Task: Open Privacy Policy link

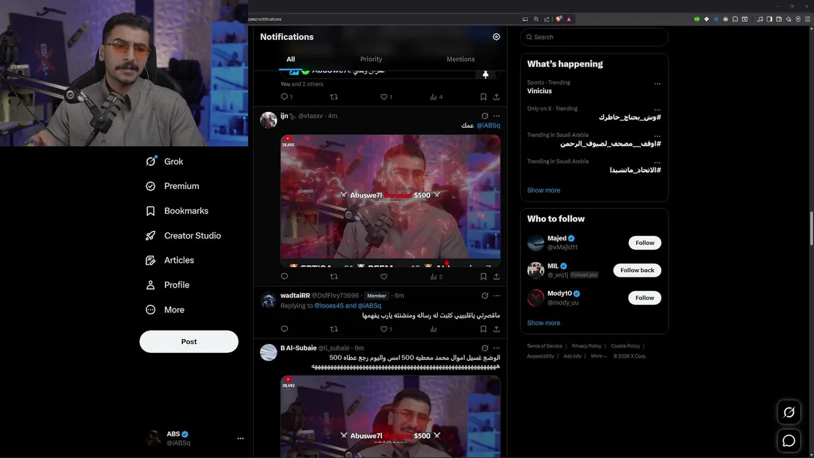Action: click(586, 346)
